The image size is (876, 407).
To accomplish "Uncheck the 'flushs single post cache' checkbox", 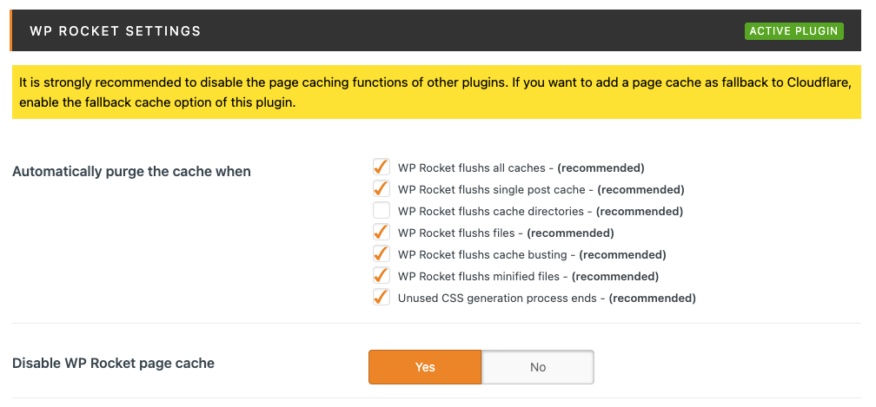I will coord(382,189).
